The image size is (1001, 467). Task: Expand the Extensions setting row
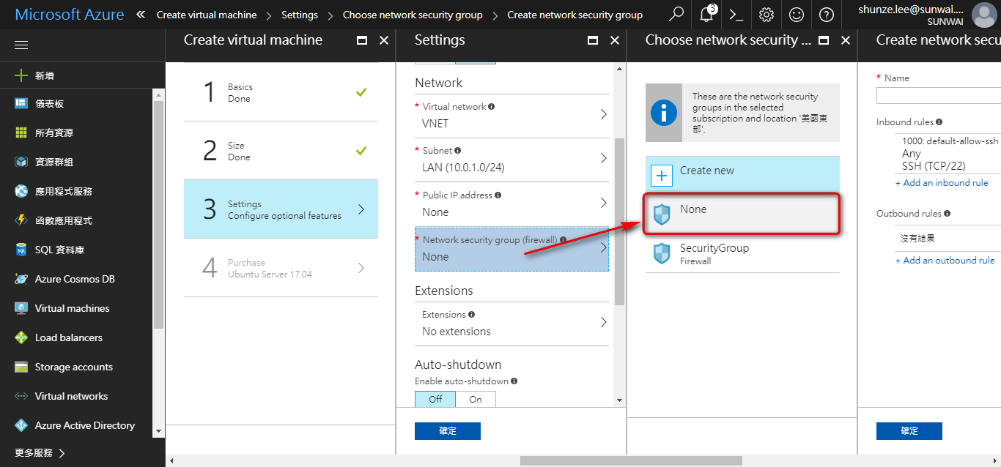click(511, 324)
